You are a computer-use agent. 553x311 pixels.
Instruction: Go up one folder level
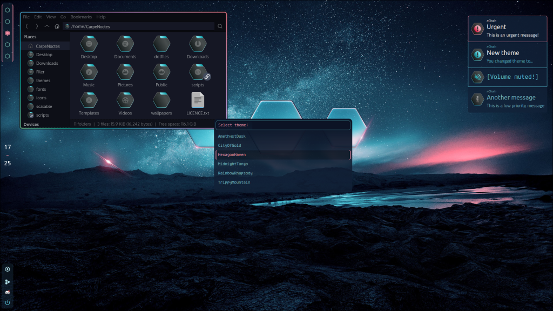[x=46, y=26]
